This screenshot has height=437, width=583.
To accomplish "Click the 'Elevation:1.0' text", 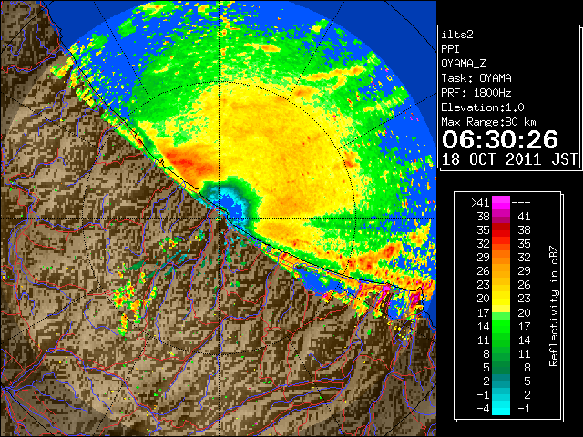I will (483, 107).
